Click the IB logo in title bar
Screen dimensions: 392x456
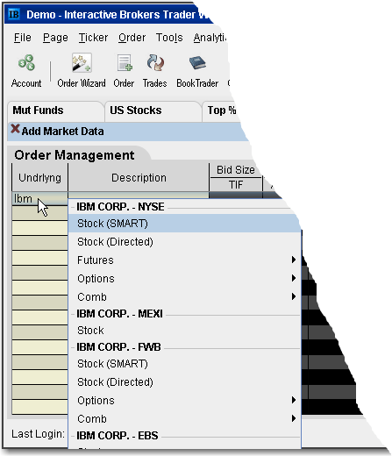13,14
